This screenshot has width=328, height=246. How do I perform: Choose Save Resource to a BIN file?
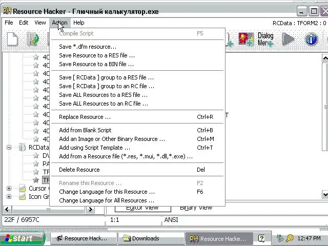point(138,64)
